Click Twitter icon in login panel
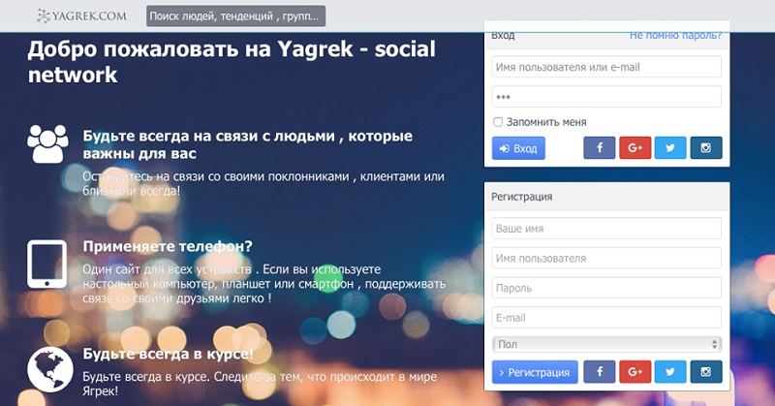 coord(670,148)
